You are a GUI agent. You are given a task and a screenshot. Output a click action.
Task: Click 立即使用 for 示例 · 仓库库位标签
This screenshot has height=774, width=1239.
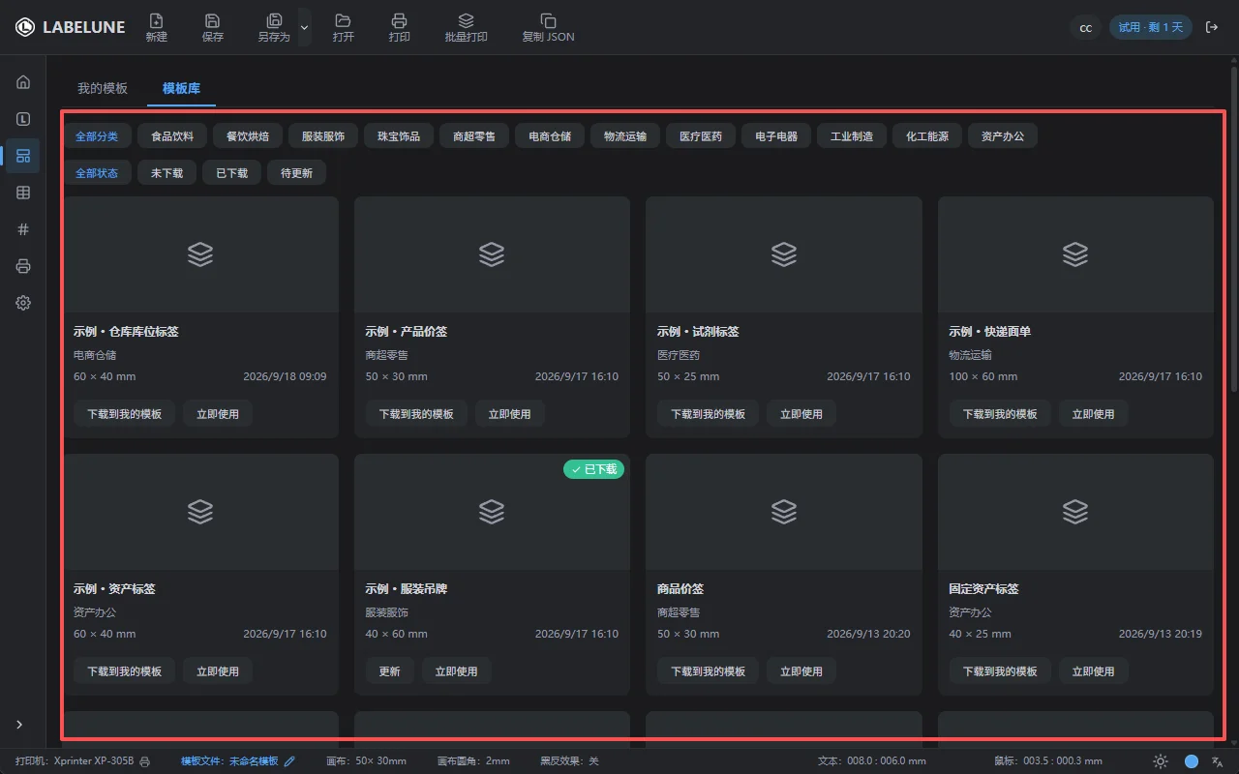point(218,414)
